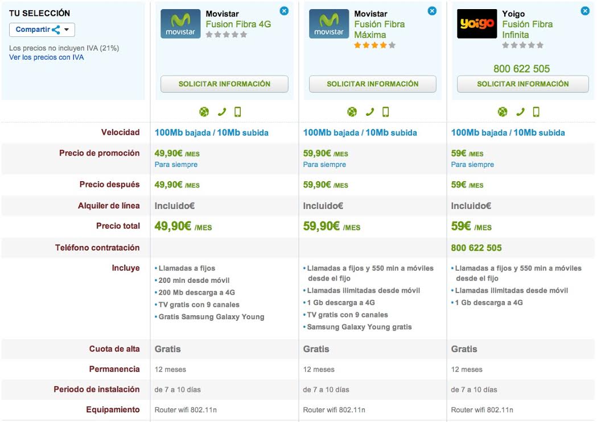Request information for Movistar Fusión Fibra Máxima
The height and width of the screenshot is (422, 597).
point(373,84)
